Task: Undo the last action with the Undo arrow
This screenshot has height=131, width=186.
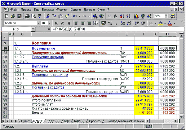Action: point(75,16)
